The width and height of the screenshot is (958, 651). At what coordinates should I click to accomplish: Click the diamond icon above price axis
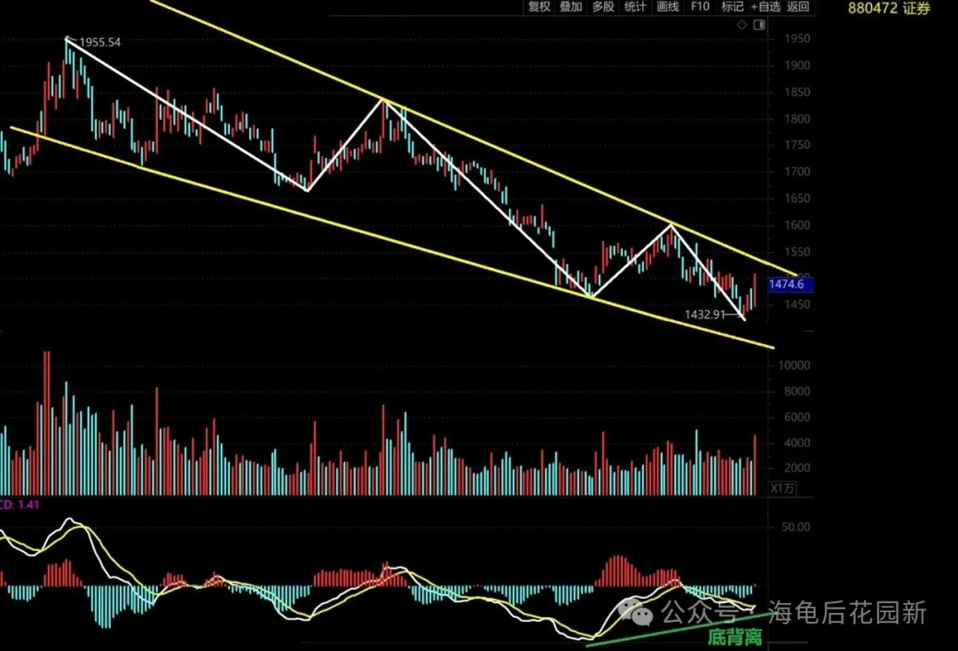pos(742,25)
